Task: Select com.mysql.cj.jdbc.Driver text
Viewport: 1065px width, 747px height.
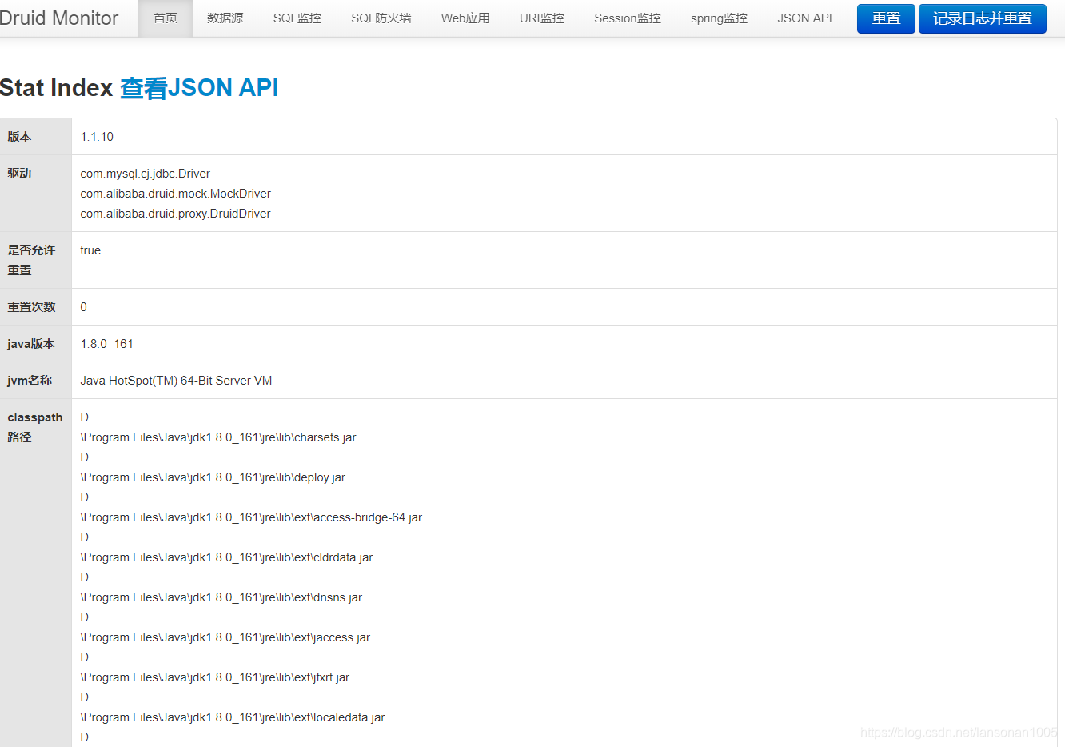Action: click(x=145, y=174)
